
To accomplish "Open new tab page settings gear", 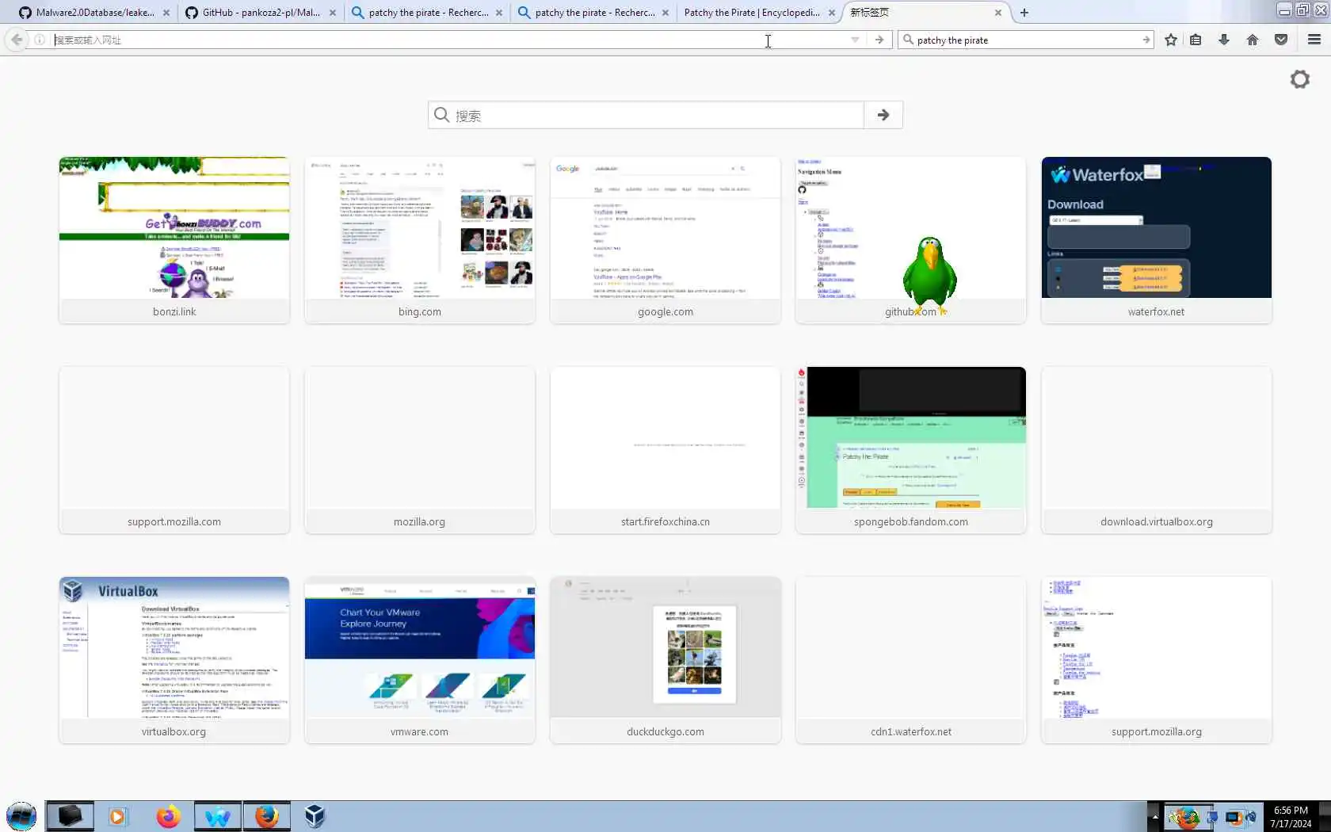I will pyautogui.click(x=1300, y=79).
